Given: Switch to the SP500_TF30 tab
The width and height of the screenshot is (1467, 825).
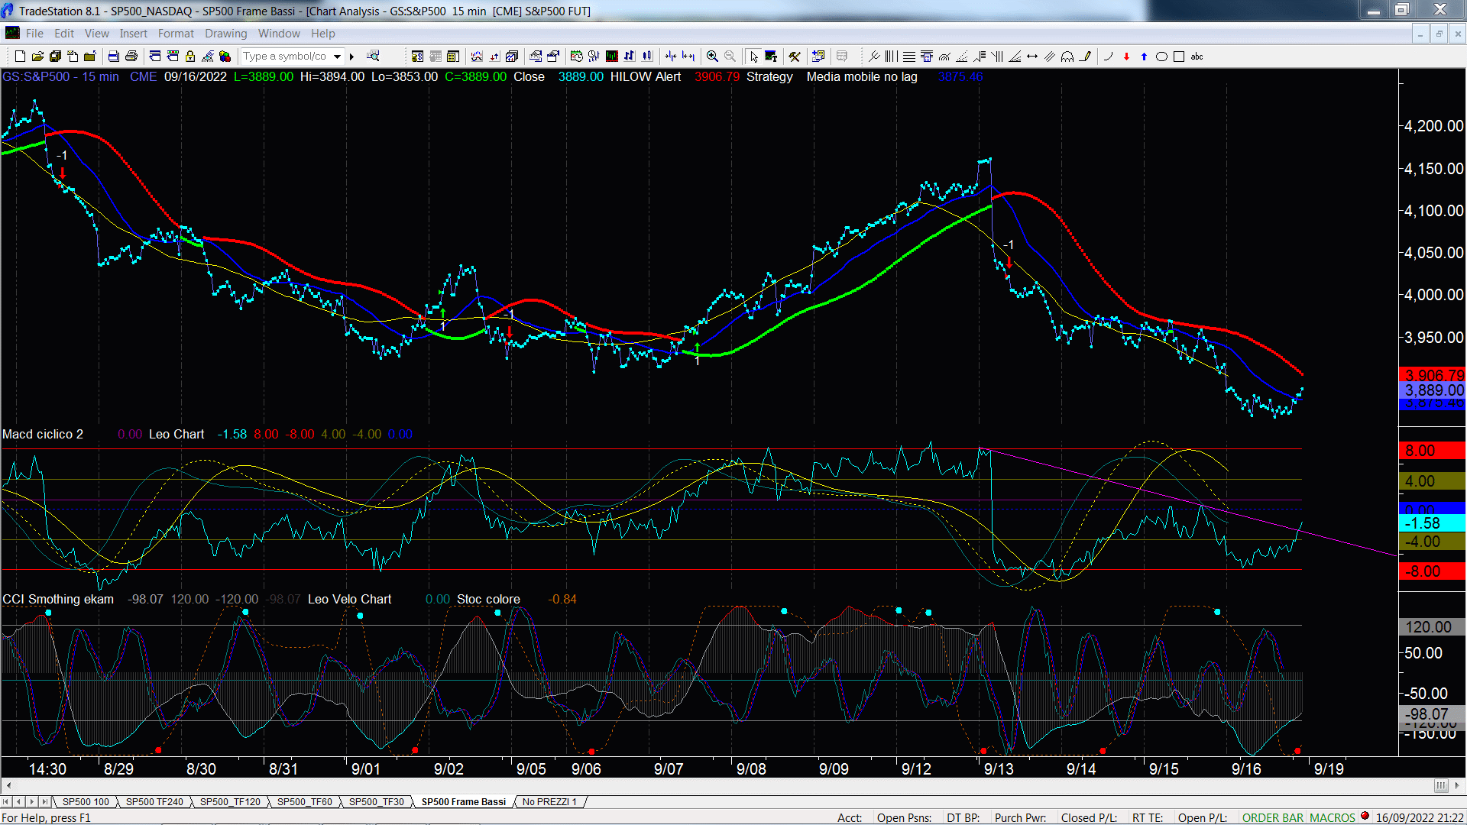Looking at the screenshot, I should [x=377, y=802].
